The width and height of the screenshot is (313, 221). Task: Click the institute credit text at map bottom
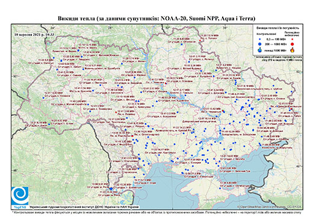pyautogui.click(x=84, y=207)
